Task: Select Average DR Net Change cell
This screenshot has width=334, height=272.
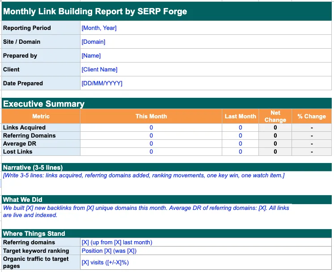Action: coord(275,144)
